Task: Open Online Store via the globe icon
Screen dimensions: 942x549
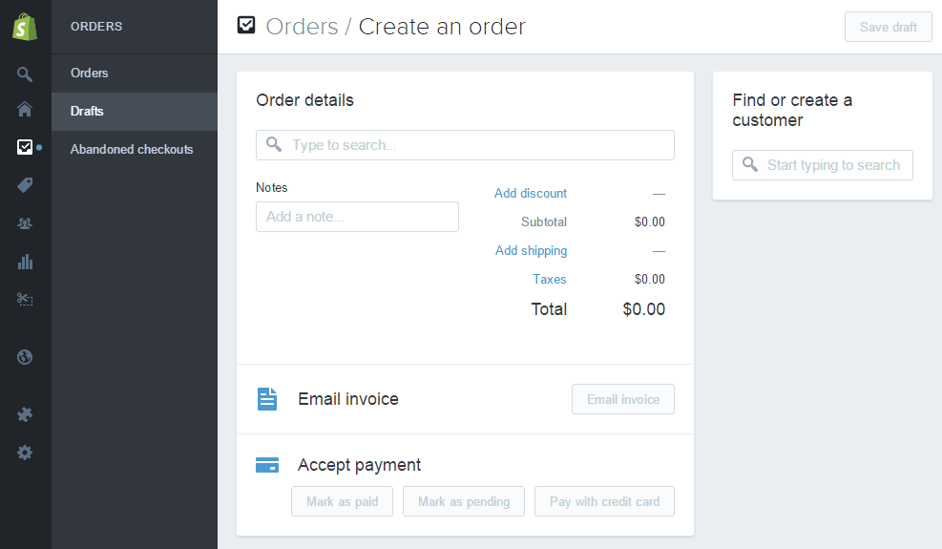Action: pyautogui.click(x=25, y=357)
